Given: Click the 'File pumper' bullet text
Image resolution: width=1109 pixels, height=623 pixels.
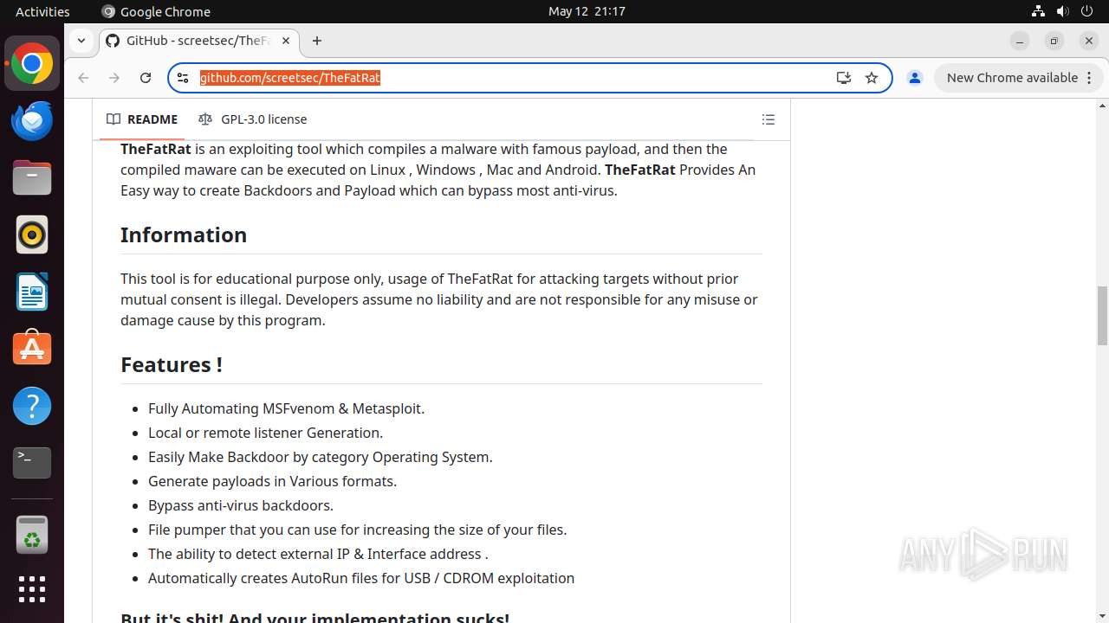Looking at the screenshot, I should coord(357,530).
